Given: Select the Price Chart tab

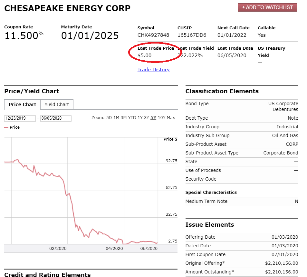Looking at the screenshot, I should (x=22, y=104).
